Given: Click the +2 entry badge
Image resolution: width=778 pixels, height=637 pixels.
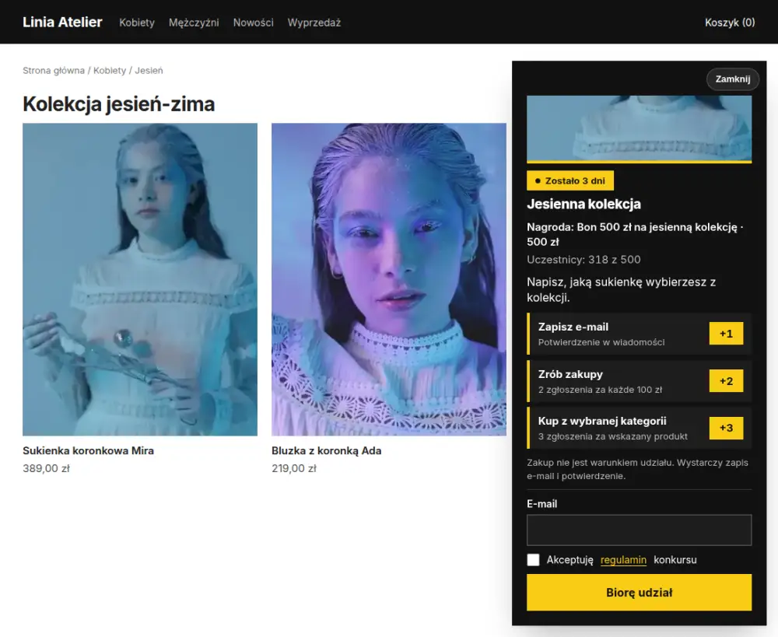Looking at the screenshot, I should [727, 381].
